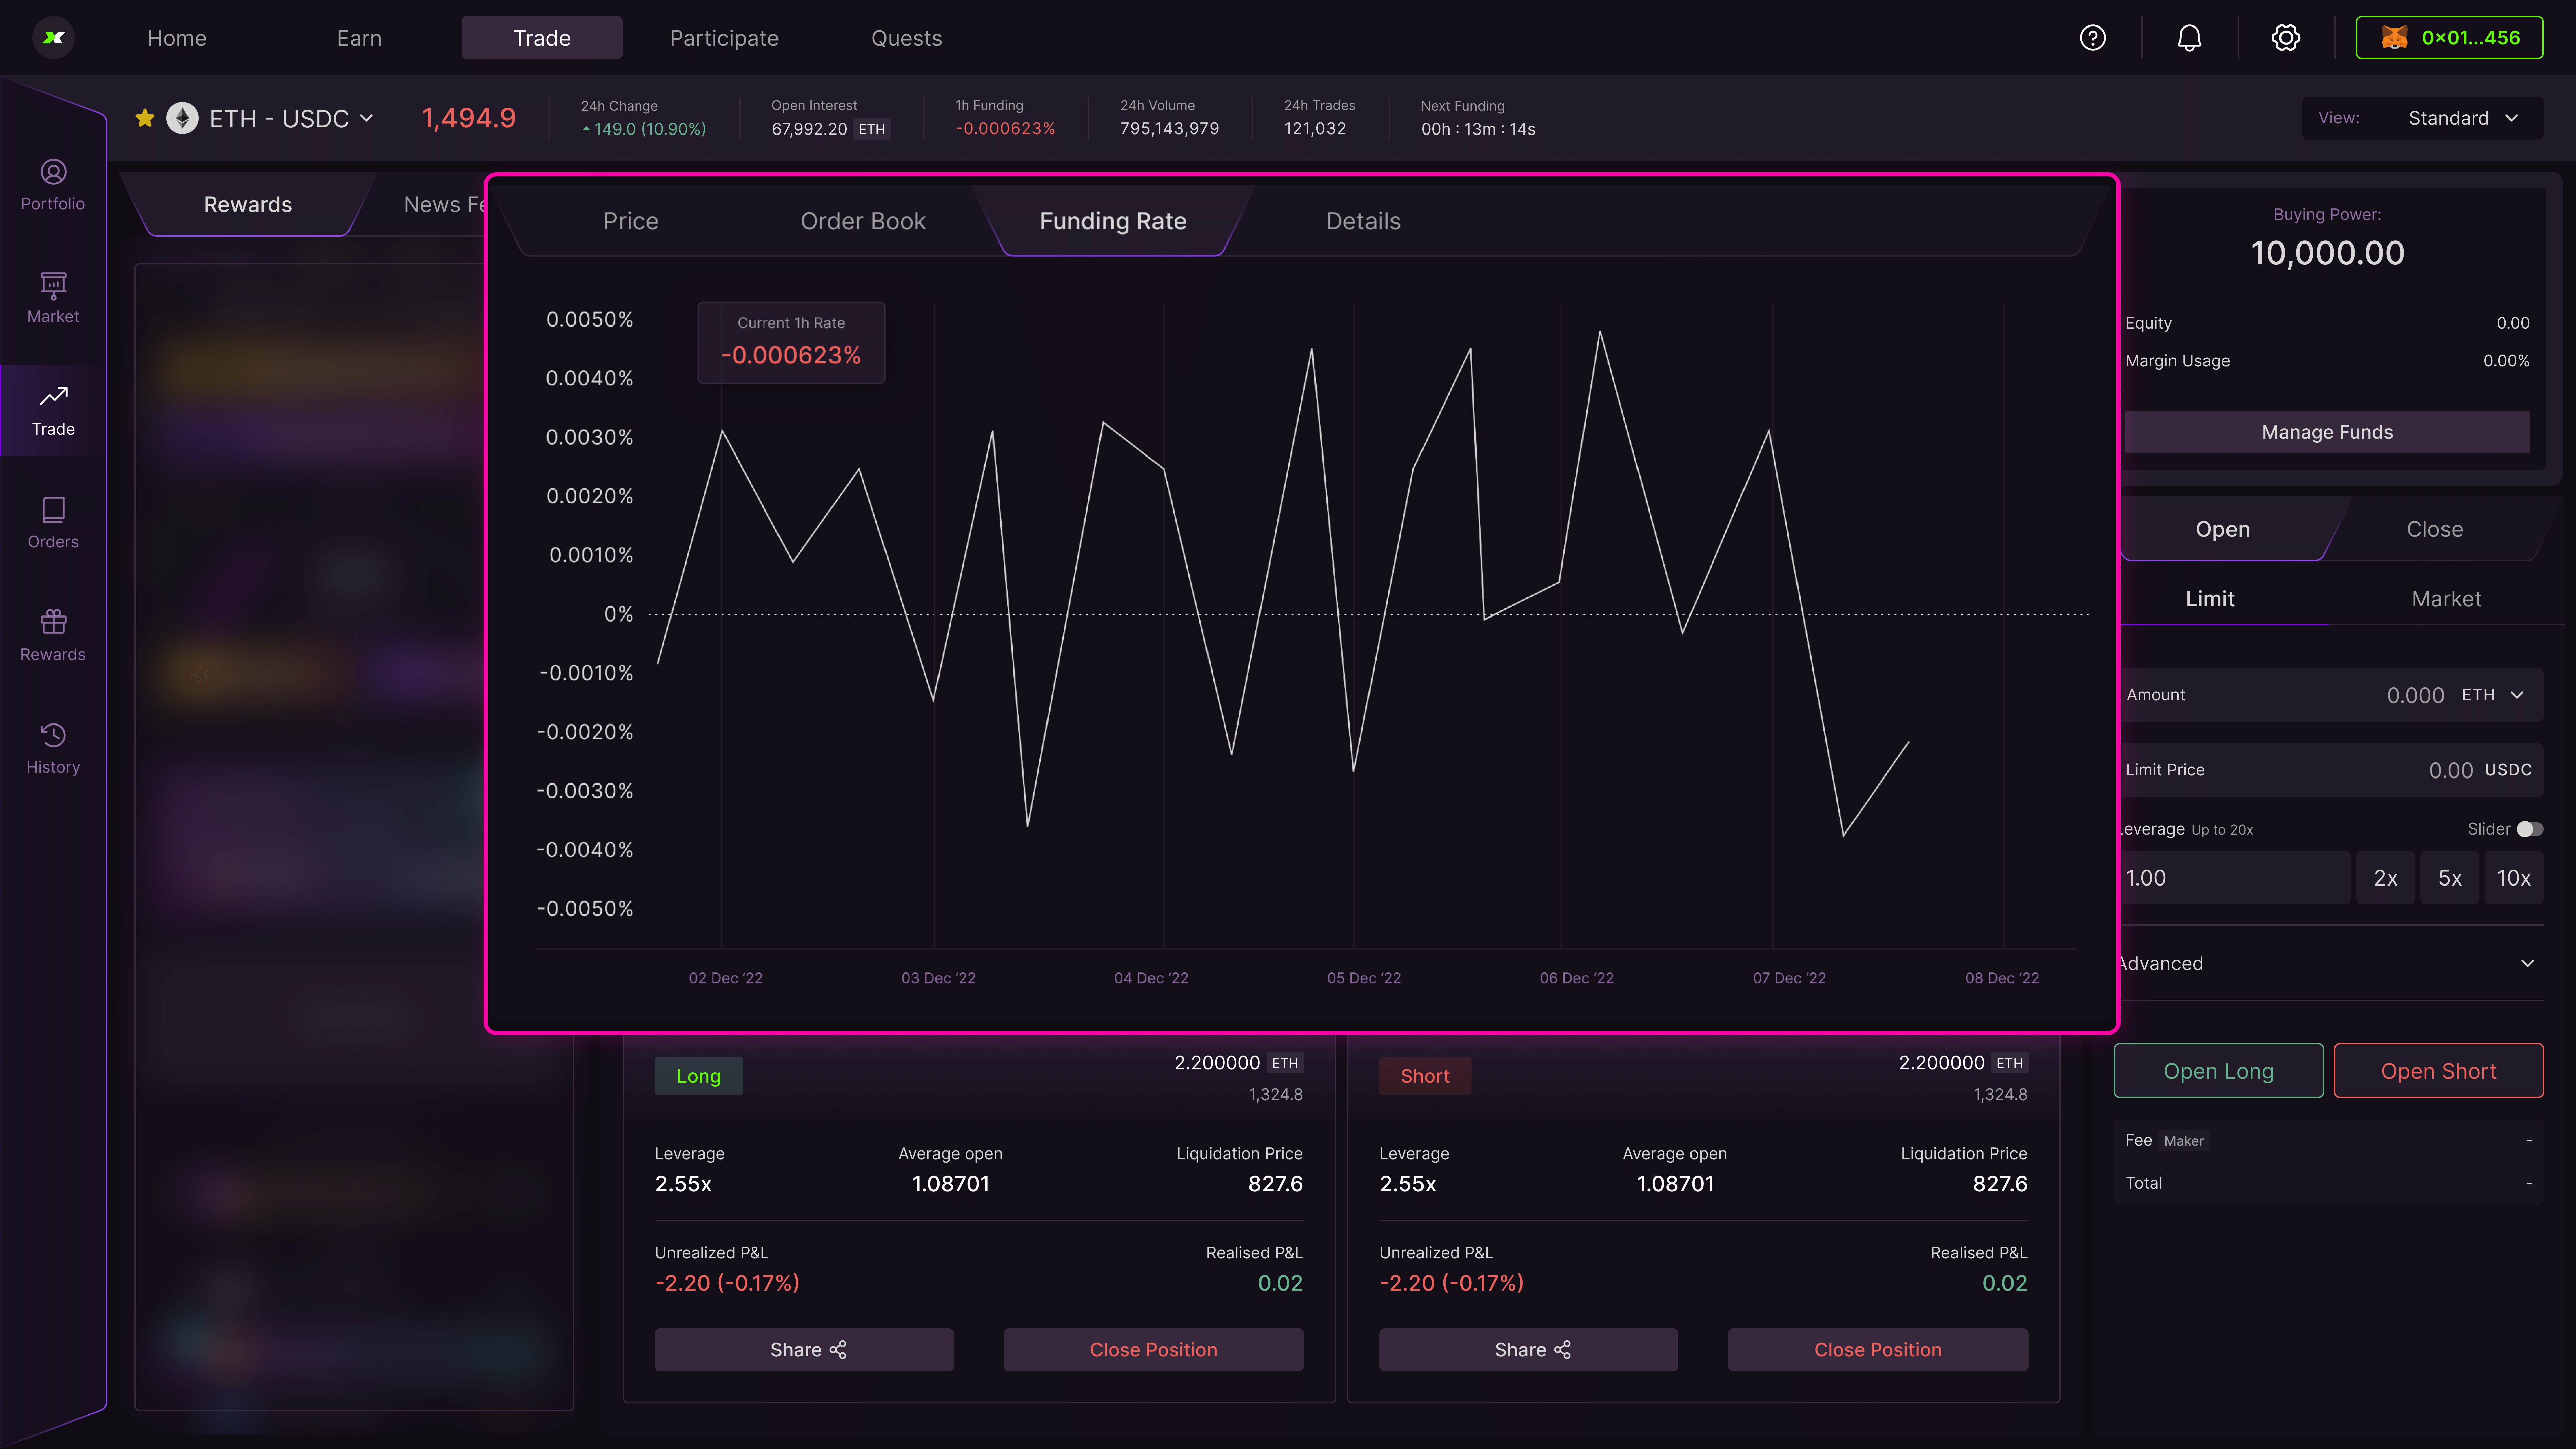Open the settings gear icon
This screenshot has height=1449, width=2576.
pos(2286,38)
